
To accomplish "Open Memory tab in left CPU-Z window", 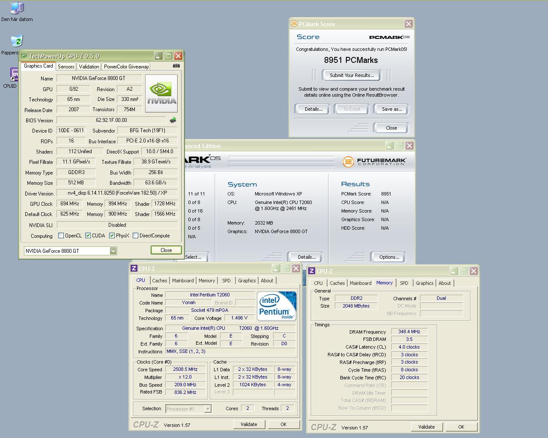I will tap(207, 281).
